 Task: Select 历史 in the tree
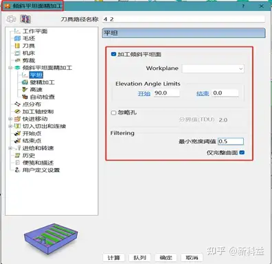tap(29, 156)
